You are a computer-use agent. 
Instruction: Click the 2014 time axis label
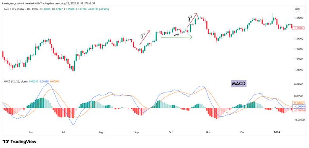(277, 132)
